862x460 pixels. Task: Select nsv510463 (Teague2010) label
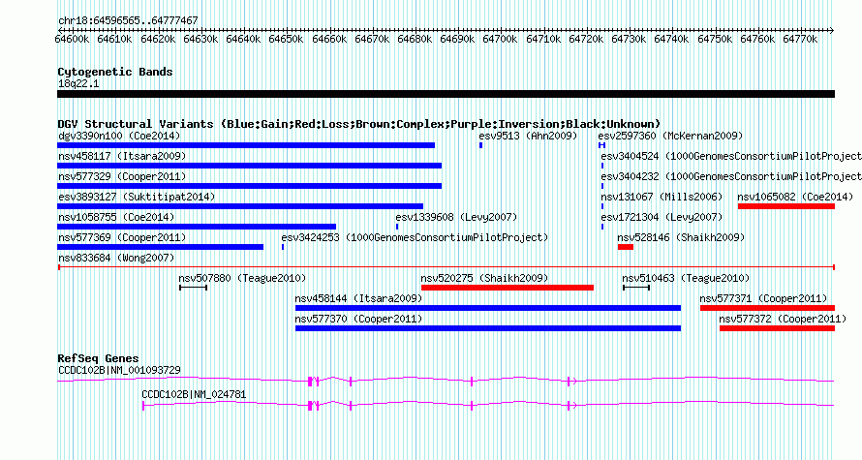point(686,278)
